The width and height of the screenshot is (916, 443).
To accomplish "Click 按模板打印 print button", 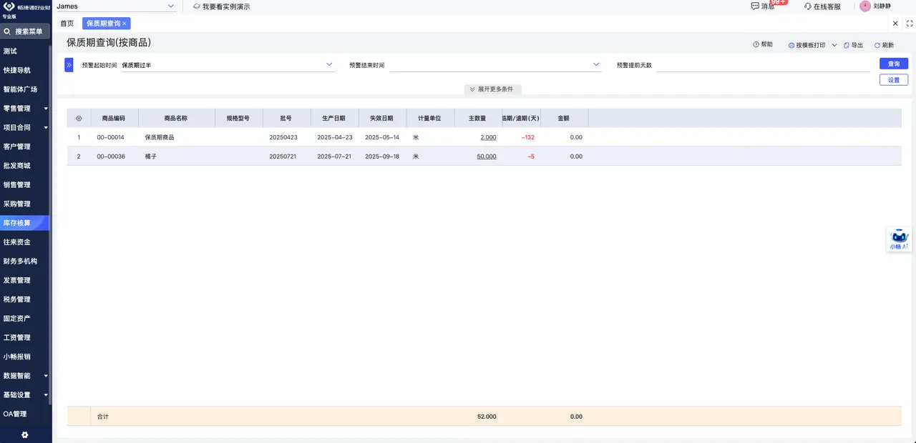I will [807, 45].
